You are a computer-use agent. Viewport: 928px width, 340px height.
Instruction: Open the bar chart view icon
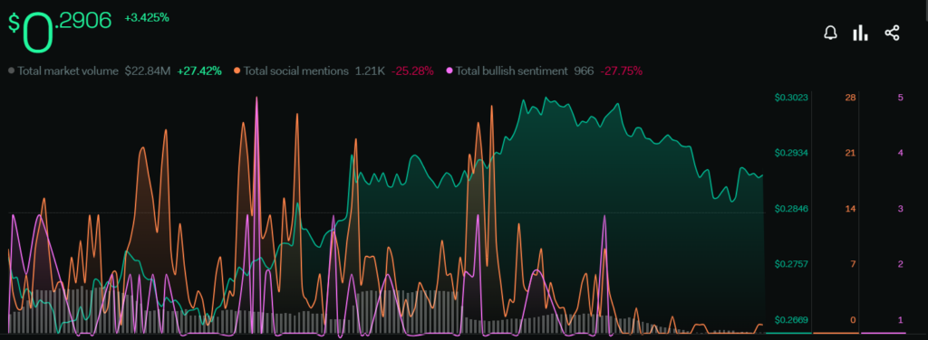pyautogui.click(x=860, y=33)
